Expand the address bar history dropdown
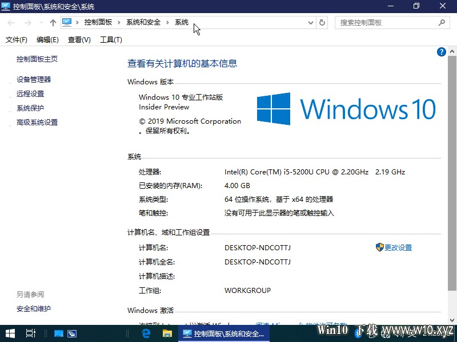The image size is (457, 342). [311, 23]
